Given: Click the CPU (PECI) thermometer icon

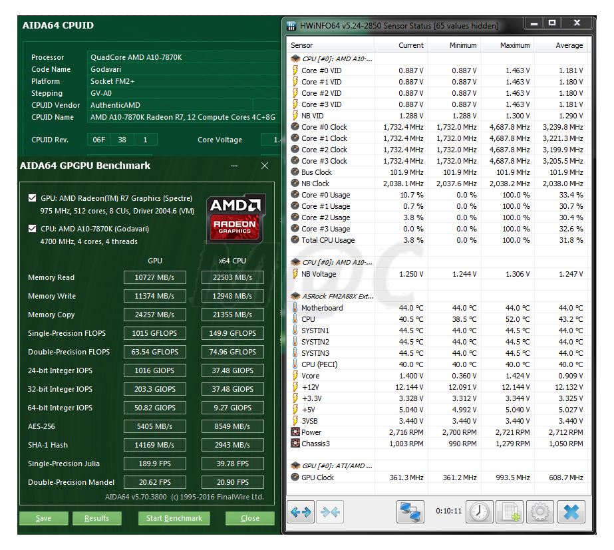Looking at the screenshot, I should 295,364.
